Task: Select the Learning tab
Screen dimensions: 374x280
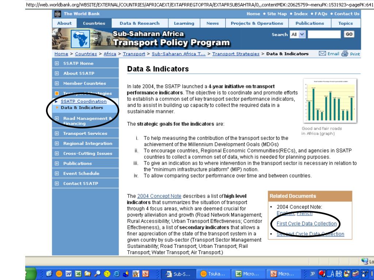Action: pyautogui.click(x=184, y=23)
